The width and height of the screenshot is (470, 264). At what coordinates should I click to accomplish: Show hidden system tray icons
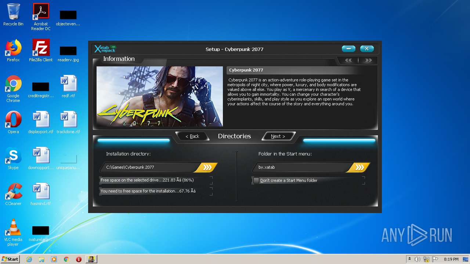(x=409, y=259)
